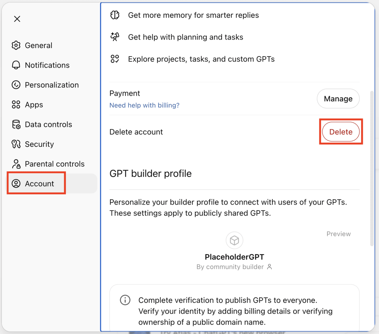This screenshot has width=379, height=334.
Task: Select the Parental controls menu entry
Action: (x=54, y=164)
